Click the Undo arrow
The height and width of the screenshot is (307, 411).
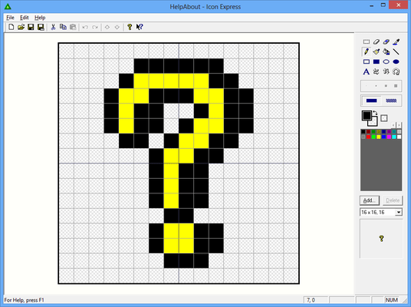85,27
